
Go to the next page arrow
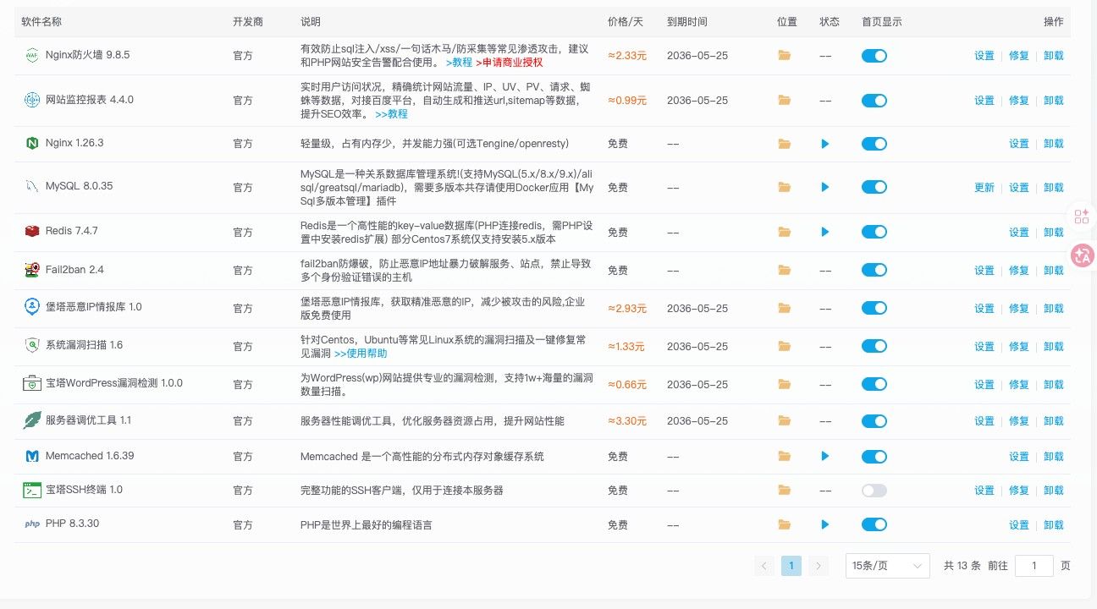(x=818, y=566)
